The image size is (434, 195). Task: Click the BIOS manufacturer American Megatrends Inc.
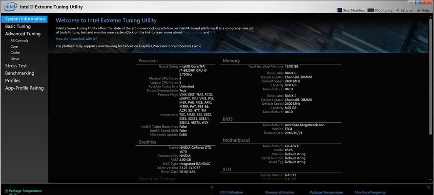tap(305, 125)
